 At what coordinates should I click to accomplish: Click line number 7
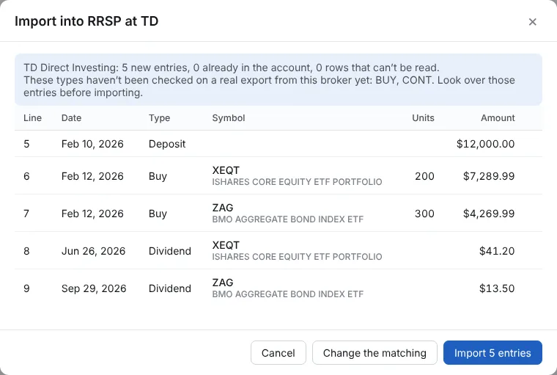tap(26, 214)
